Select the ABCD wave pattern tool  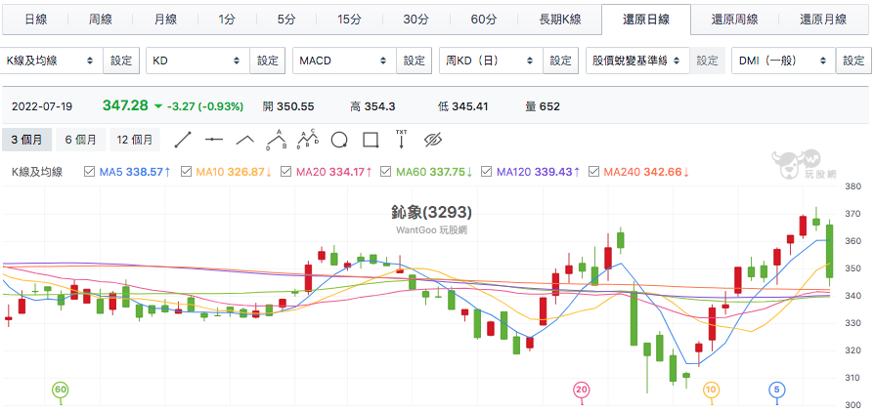click(308, 140)
